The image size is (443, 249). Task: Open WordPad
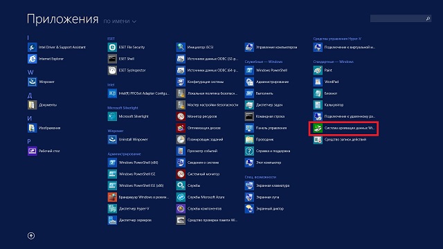click(x=326, y=82)
